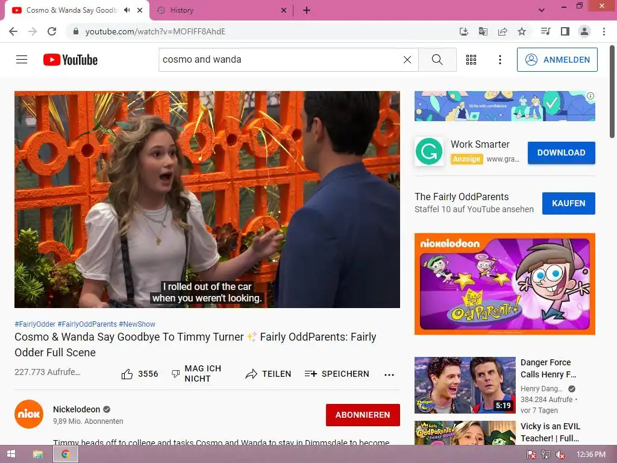Bookmark this tab with the star
617x463 pixels.
[x=522, y=31]
